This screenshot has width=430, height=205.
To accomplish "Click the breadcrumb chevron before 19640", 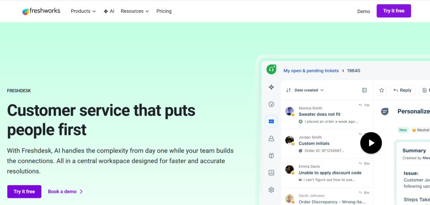I will pos(343,70).
